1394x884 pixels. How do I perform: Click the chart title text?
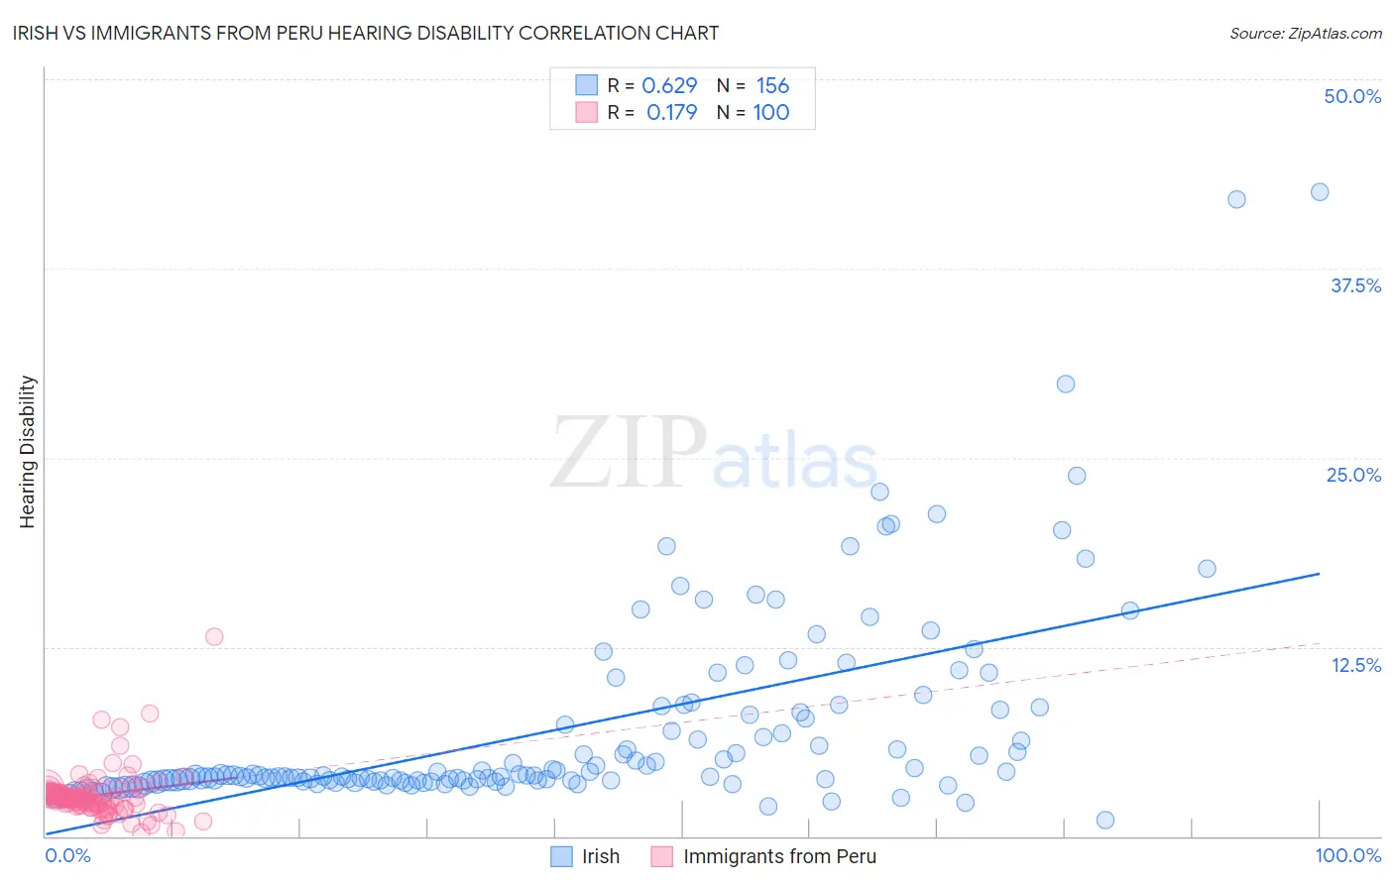(x=366, y=33)
